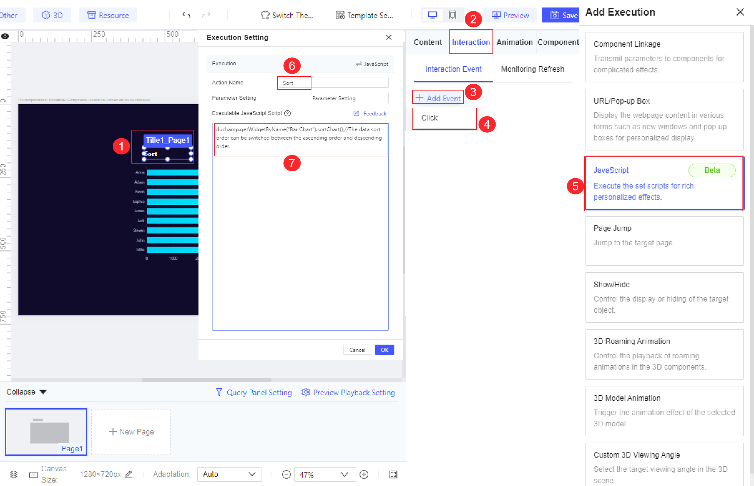
Task: Select the Component Linkage execution card
Action: pos(664,57)
